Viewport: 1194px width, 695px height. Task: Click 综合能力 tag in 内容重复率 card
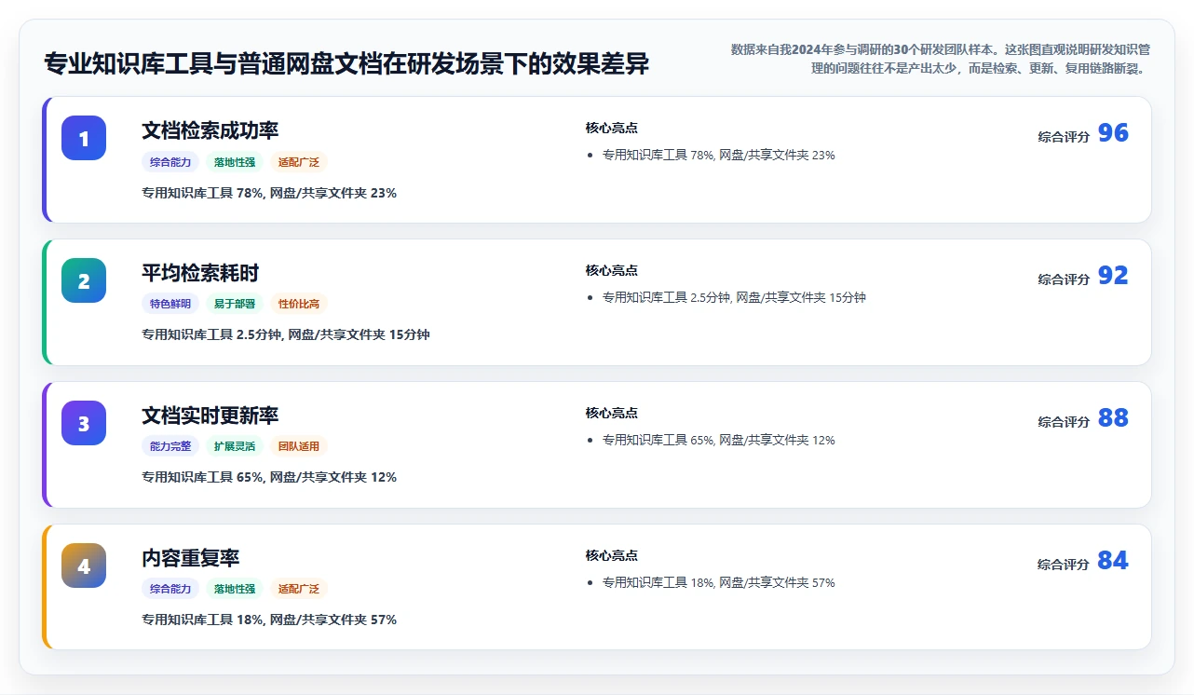coord(170,589)
